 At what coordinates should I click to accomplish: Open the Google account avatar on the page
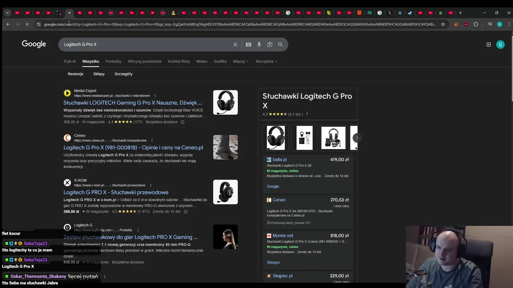tap(500, 45)
